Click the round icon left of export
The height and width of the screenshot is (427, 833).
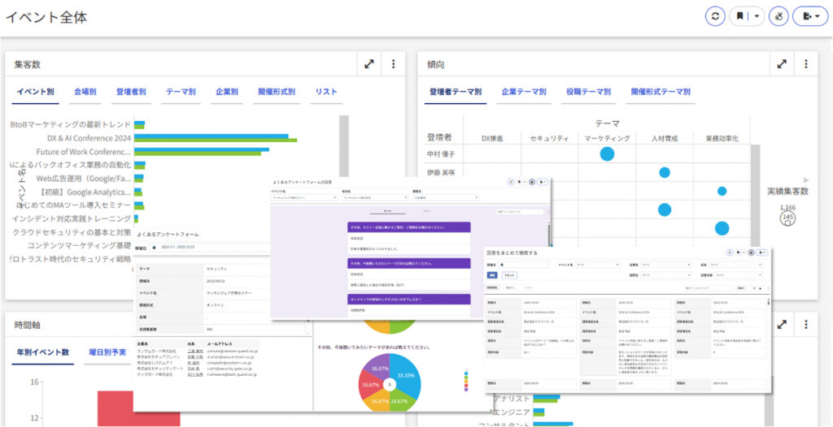coord(780,16)
